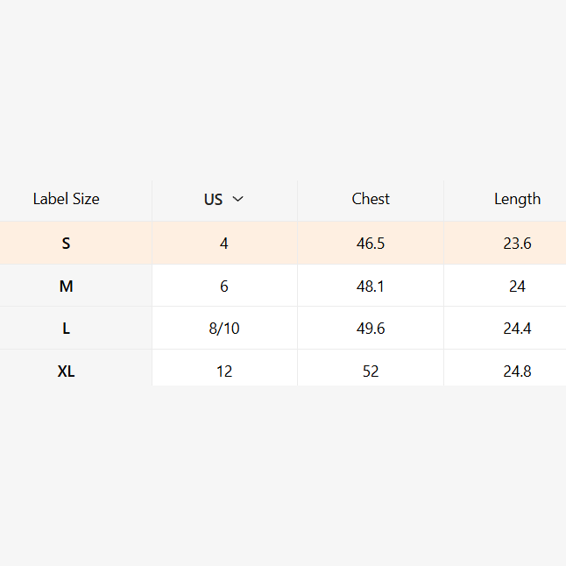Click US size 6 cell
The height and width of the screenshot is (566, 566).
[224, 287]
